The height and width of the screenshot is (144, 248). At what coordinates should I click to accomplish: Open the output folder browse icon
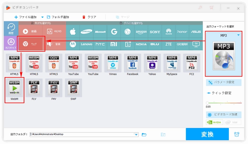[x=144, y=134]
